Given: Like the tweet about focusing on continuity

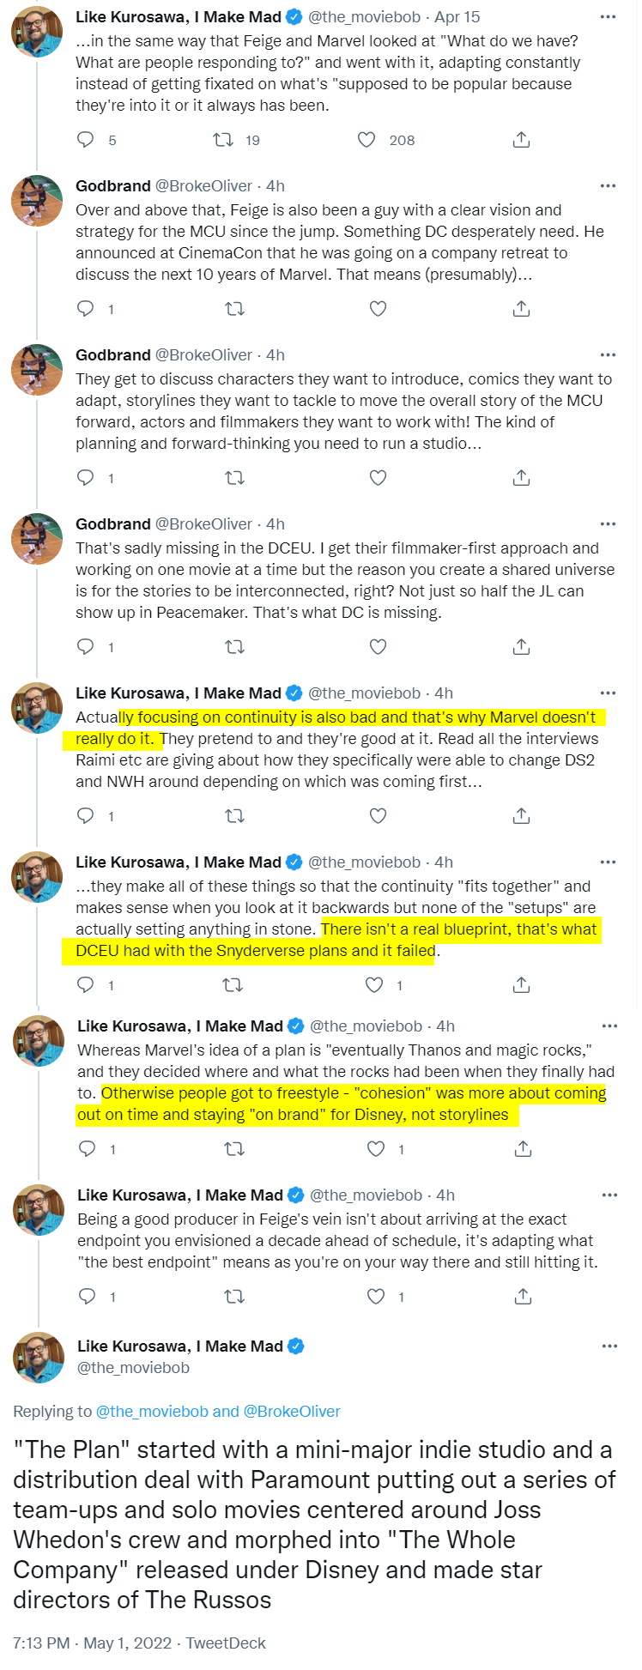Looking at the screenshot, I should [378, 816].
